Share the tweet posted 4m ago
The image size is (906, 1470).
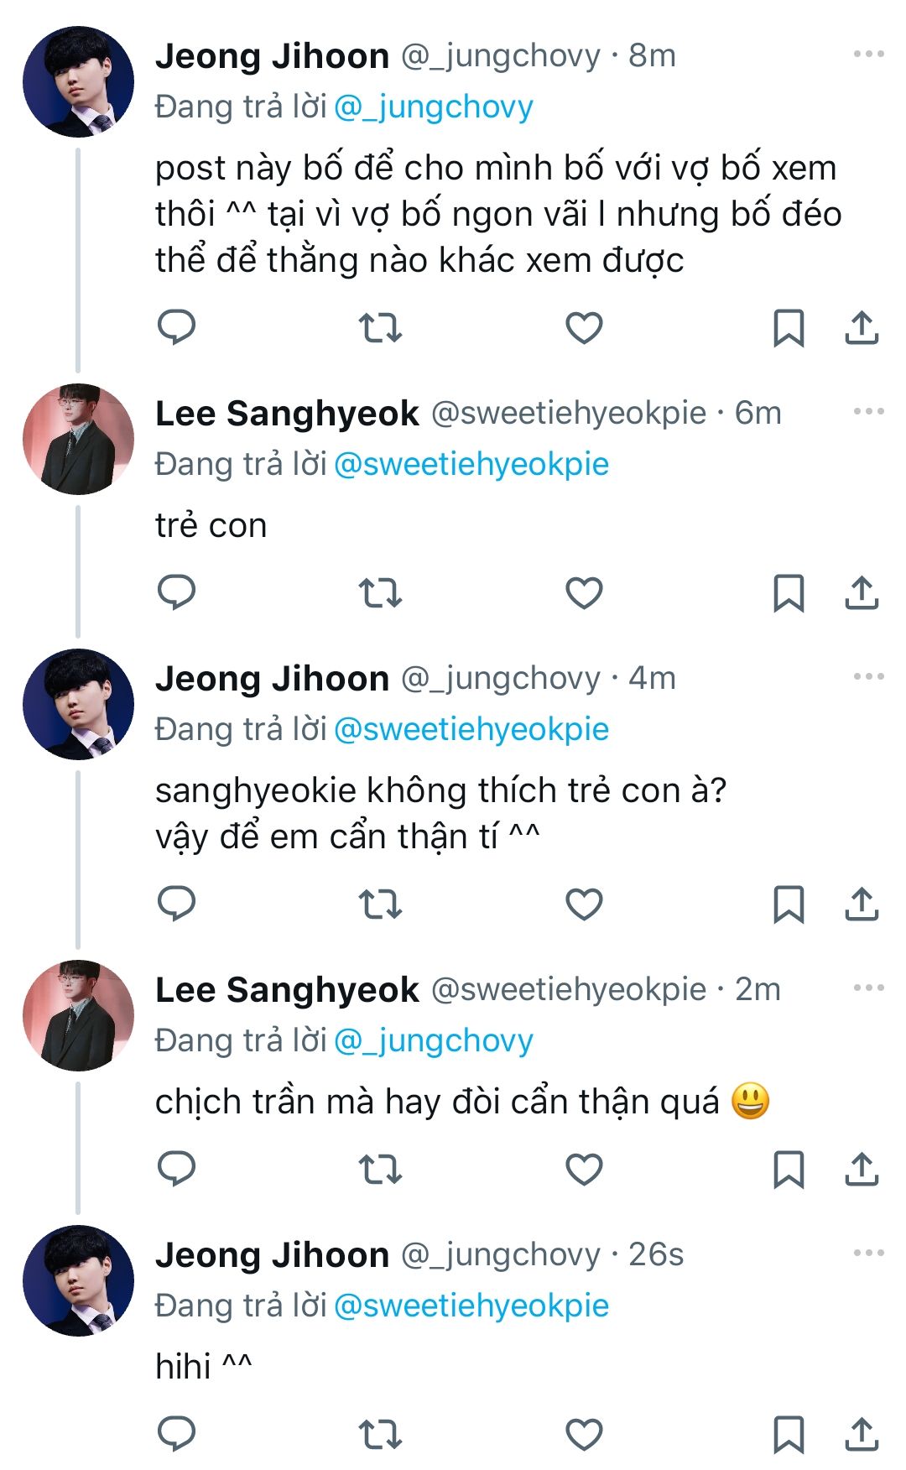point(862,904)
